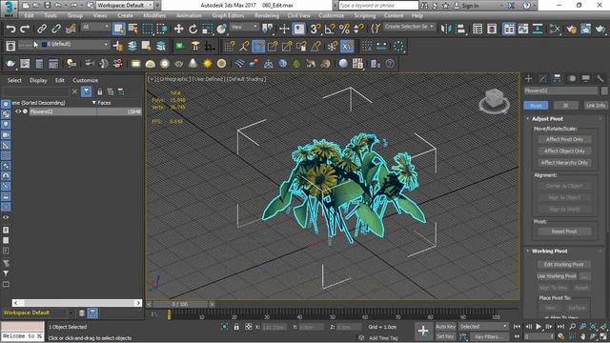Click the Link Info button
This screenshot has height=343, width=610.
click(x=595, y=106)
